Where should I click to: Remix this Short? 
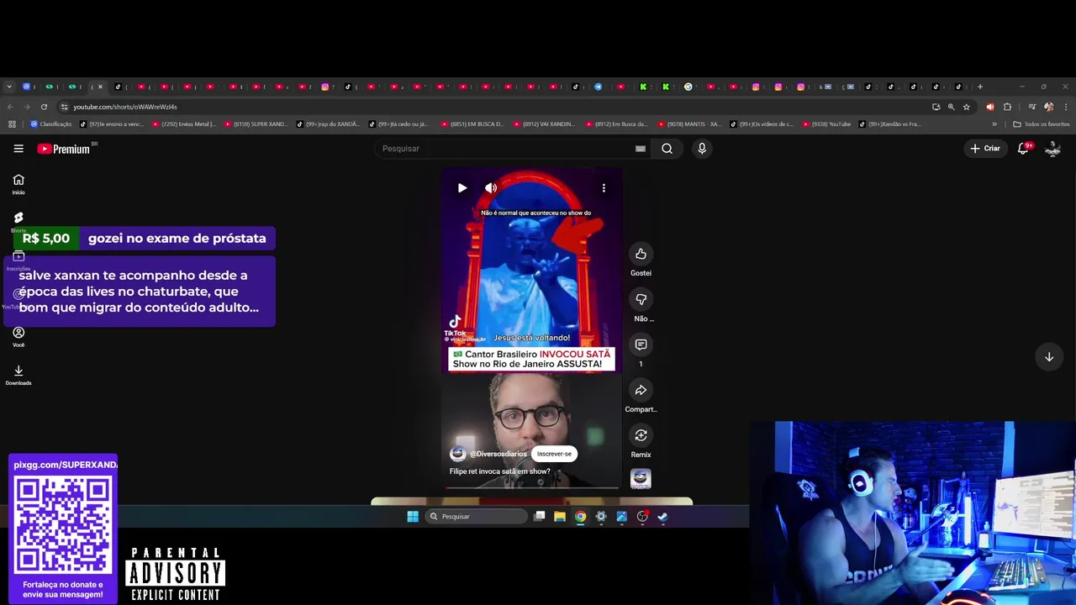pyautogui.click(x=641, y=435)
